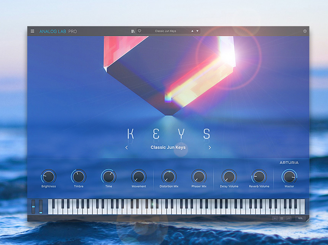Click the Arturia logo text
The height and width of the screenshot is (245, 328).
click(289, 163)
